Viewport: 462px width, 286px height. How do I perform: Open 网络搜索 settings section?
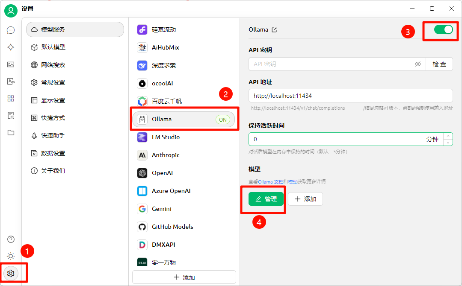tap(75, 65)
